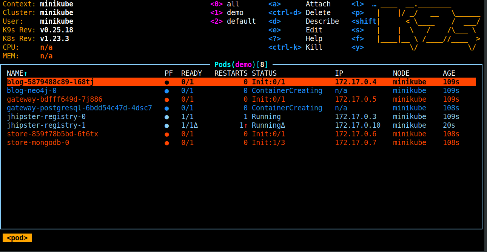Click the <pod> breadcrumb at the bottom
Image resolution: width=487 pixels, height=252 pixels.
(17, 238)
